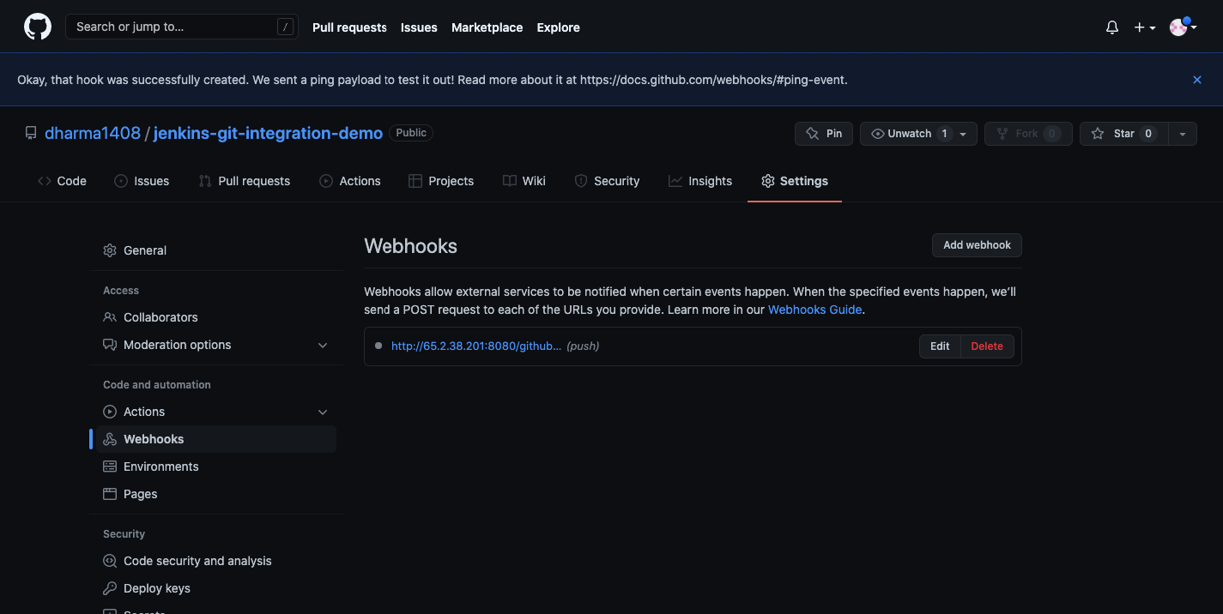Viewport: 1223px width, 614px height.
Task: Open the 65.2.38.201 webhook URL link
Action: (x=476, y=346)
